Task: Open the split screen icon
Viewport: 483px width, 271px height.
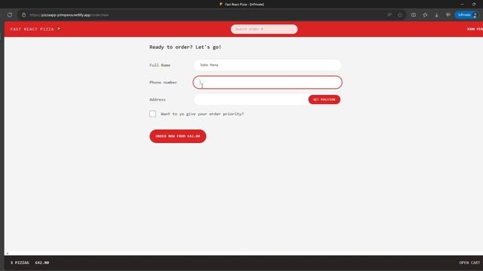Action: [x=414, y=15]
